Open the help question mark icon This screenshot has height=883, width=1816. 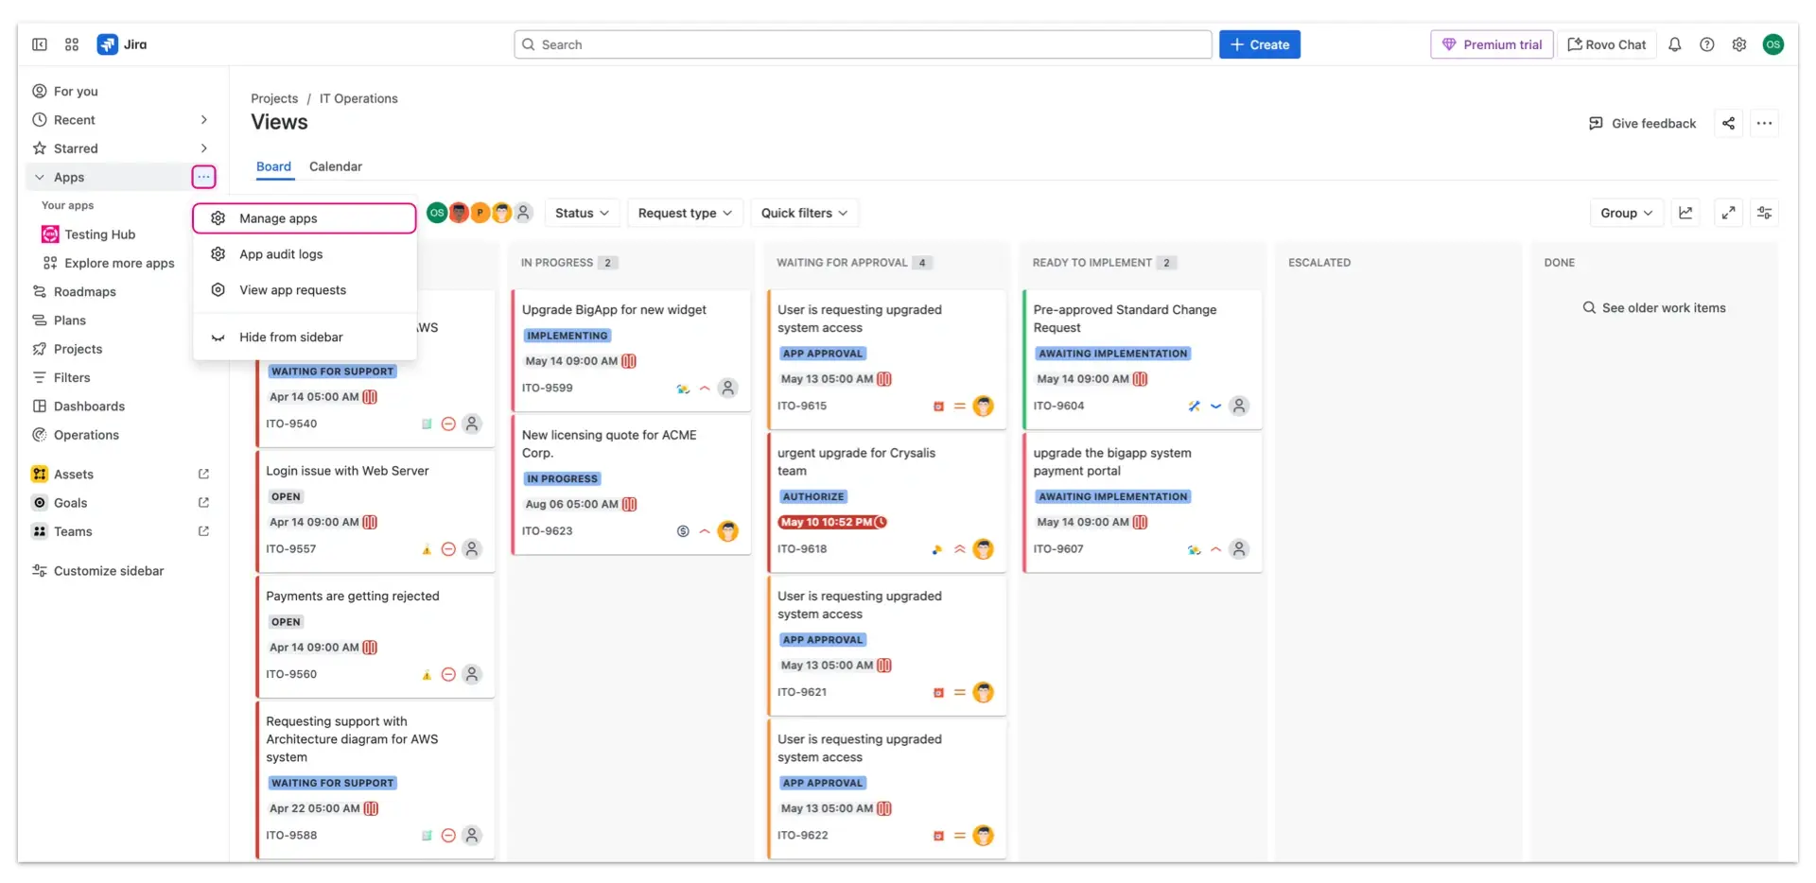pyautogui.click(x=1706, y=44)
